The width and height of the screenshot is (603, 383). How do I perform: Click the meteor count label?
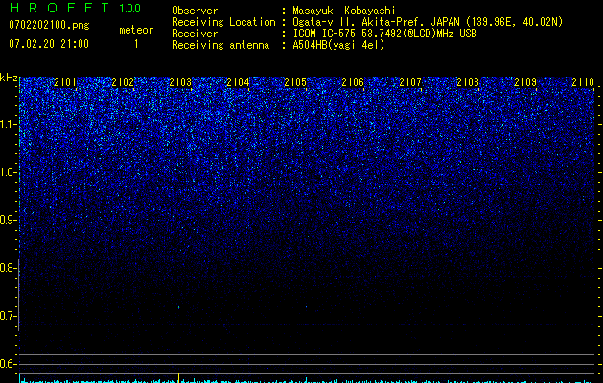pyautogui.click(x=136, y=30)
